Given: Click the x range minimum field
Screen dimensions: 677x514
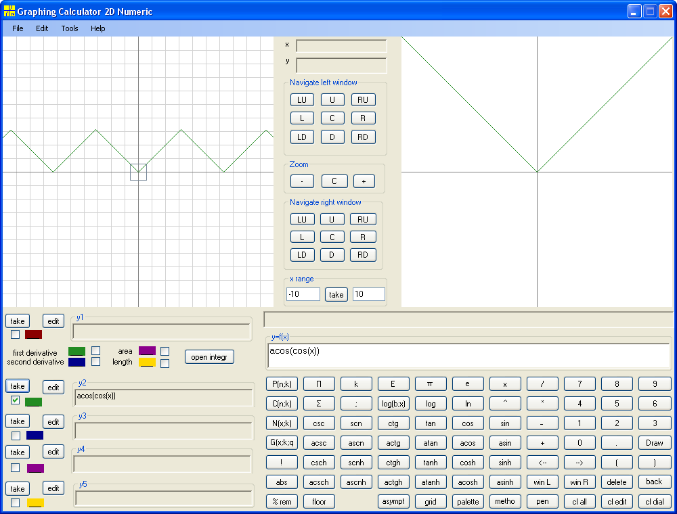Looking at the screenshot, I should click(x=303, y=294).
